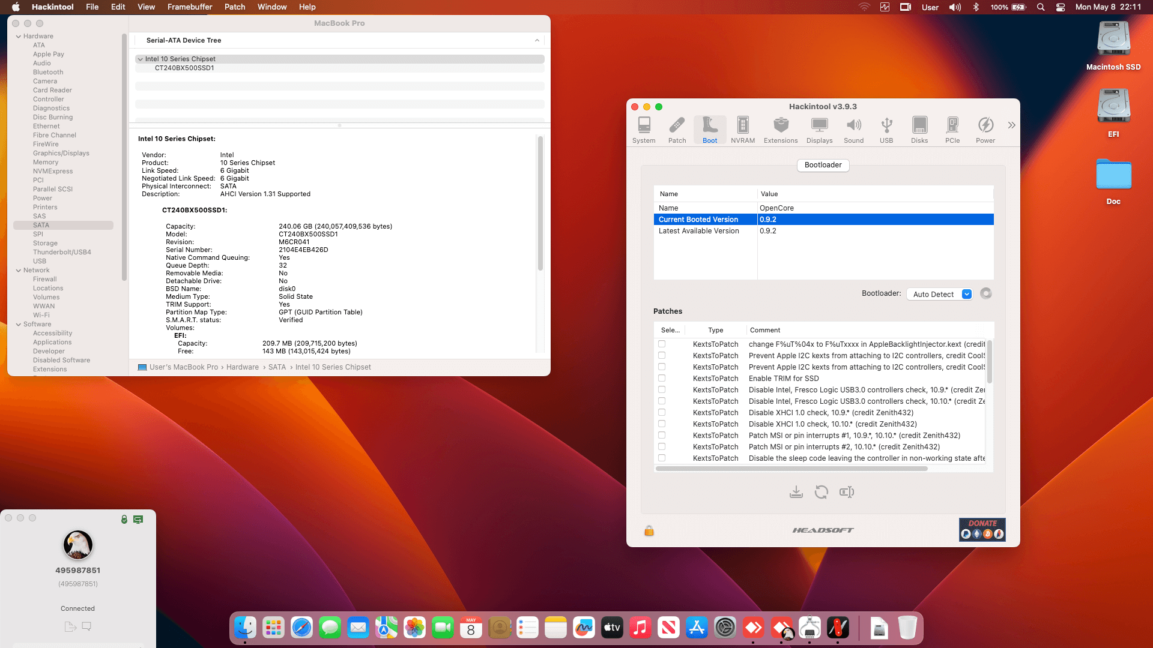Open the EFI drive on desktop
Image resolution: width=1153 pixels, height=648 pixels.
(x=1113, y=113)
